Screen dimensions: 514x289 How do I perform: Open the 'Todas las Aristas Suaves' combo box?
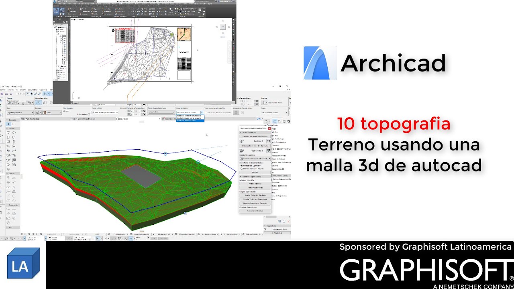tap(190, 113)
